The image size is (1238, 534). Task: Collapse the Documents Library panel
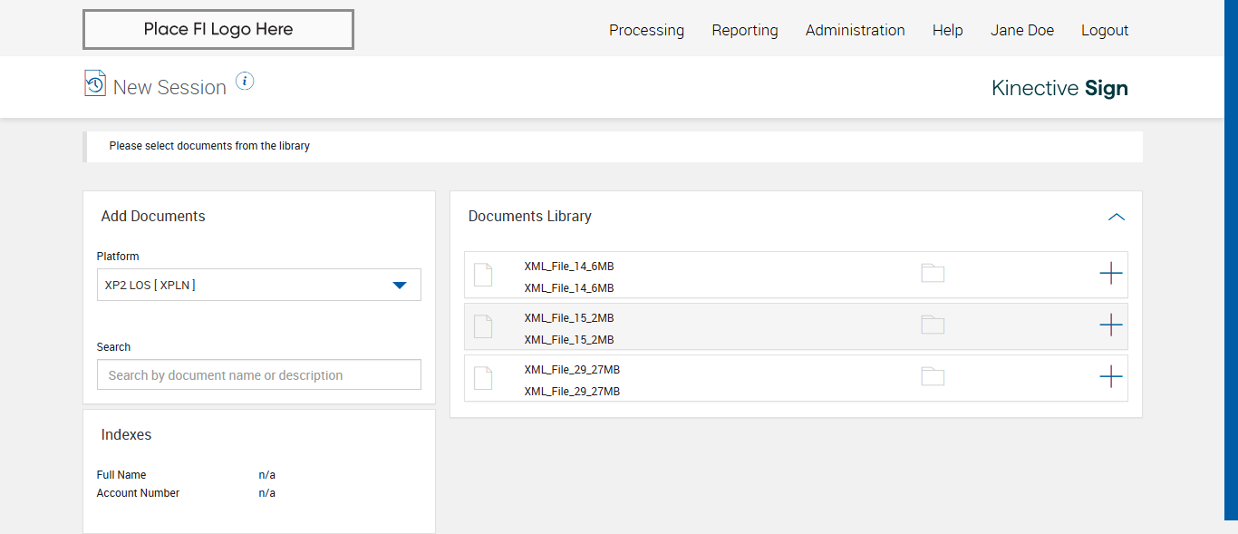click(x=1117, y=217)
